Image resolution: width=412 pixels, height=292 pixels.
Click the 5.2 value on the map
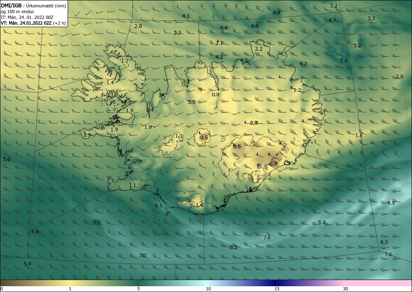pyautogui.click(x=96, y=223)
